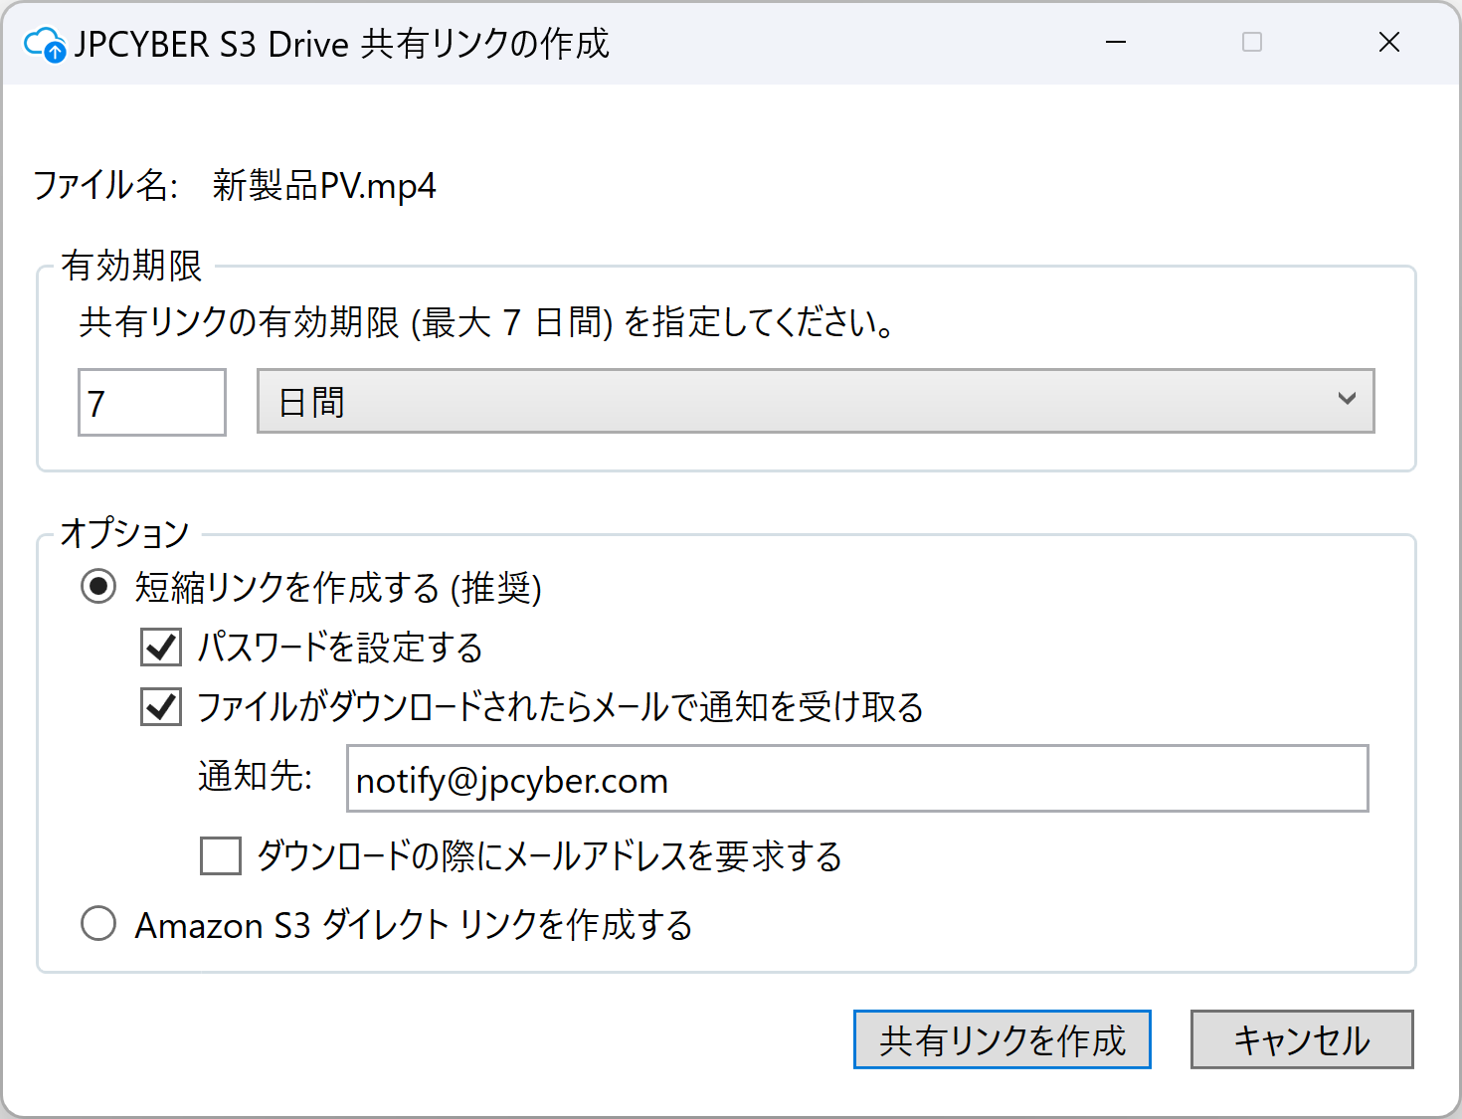
Task: Click the JPCYBER S3 Drive cloud icon
Action: coord(45,45)
